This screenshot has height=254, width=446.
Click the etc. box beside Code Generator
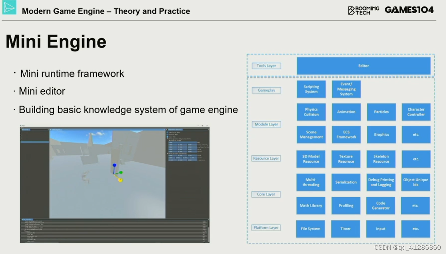click(415, 206)
